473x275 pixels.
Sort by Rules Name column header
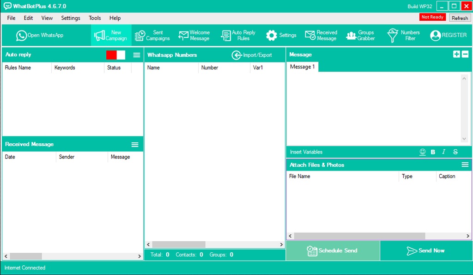point(27,67)
